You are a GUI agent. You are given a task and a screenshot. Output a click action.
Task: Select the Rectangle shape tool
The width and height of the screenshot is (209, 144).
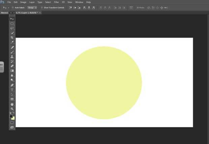12,99
